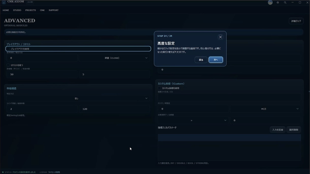Go to the HOME menu
This screenshot has width=310, height=174.
point(6,10)
